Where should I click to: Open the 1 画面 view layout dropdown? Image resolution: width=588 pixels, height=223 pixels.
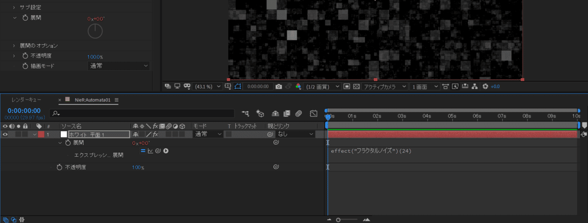click(x=424, y=87)
